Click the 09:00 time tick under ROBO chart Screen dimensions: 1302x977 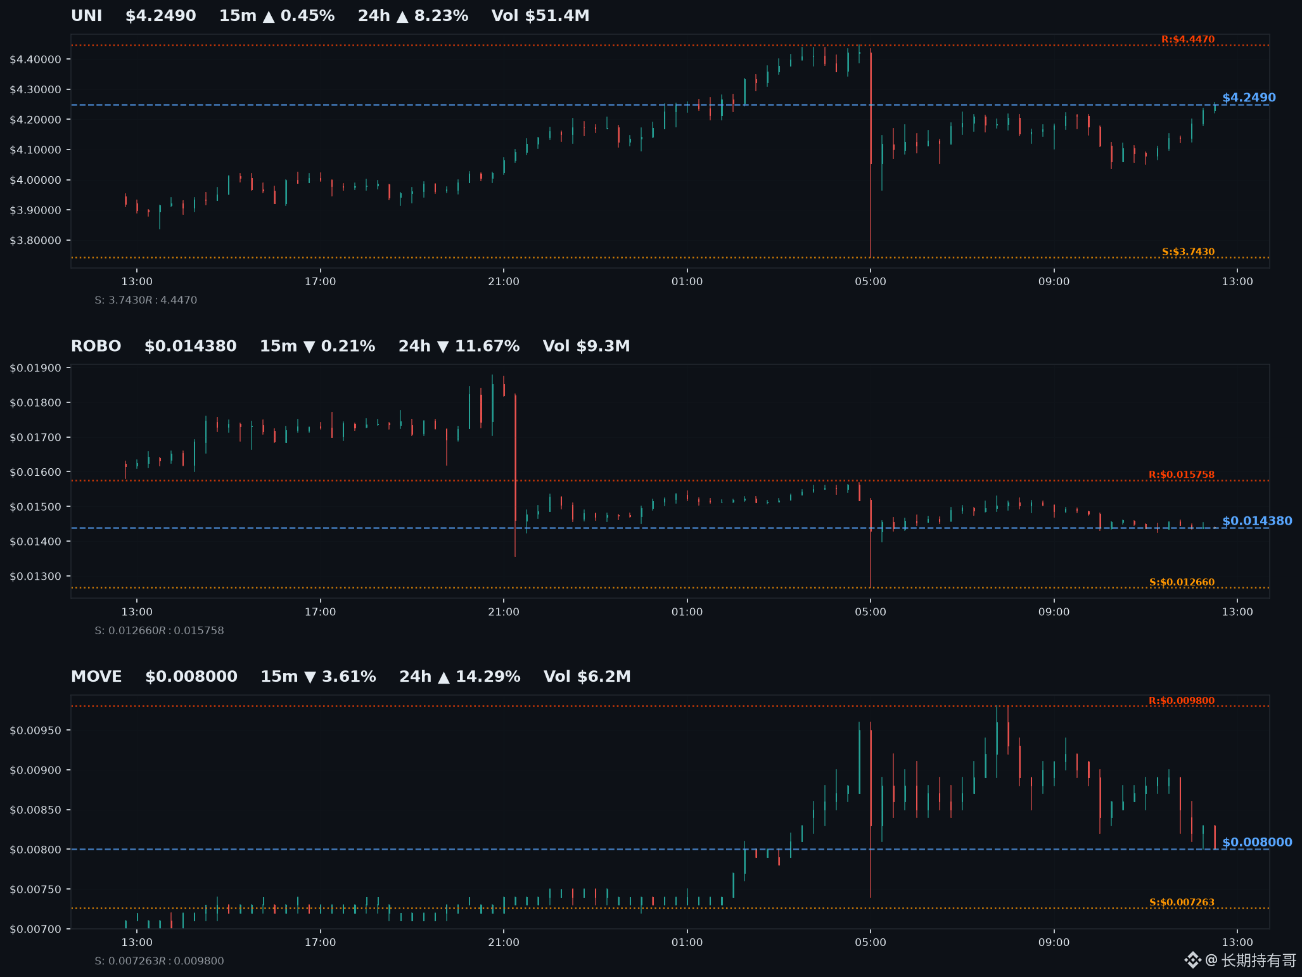coord(1054,612)
